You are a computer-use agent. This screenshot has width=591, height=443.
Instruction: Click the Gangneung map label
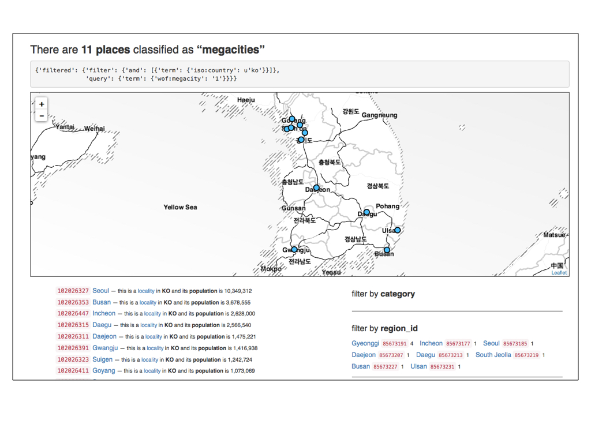pyautogui.click(x=379, y=115)
